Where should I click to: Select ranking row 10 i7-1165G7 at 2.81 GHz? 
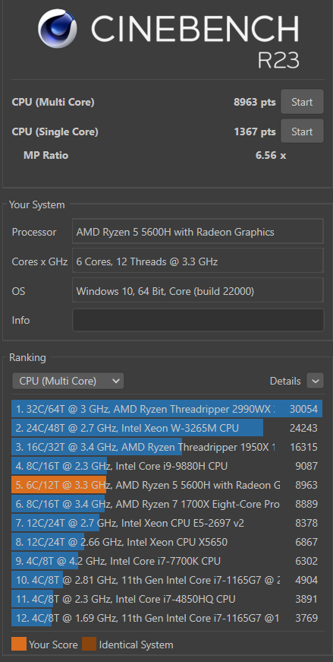[167, 580]
